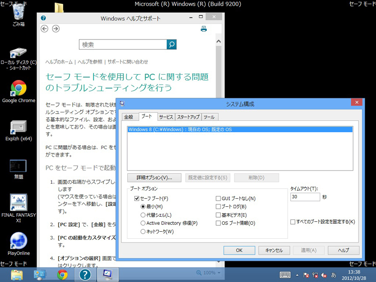Open the PlayOnline desktop shortcut

(19, 244)
